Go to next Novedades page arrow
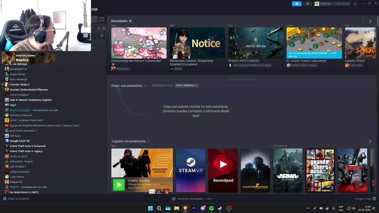The height and width of the screenshot is (213, 379). [x=370, y=21]
